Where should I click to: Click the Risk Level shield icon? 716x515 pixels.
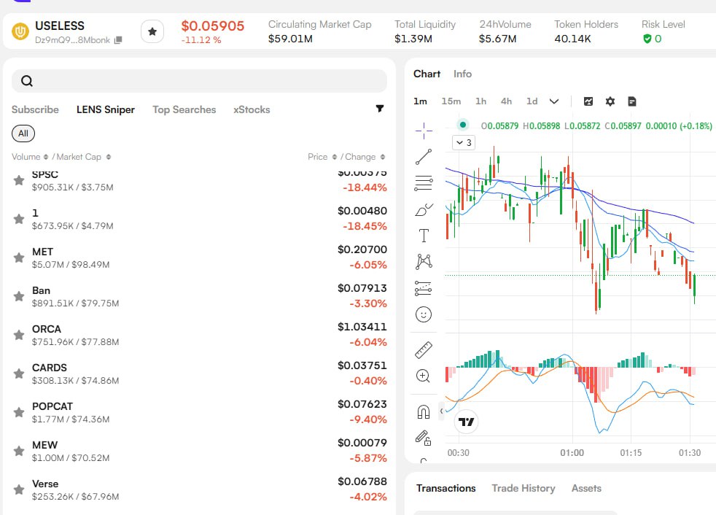point(647,39)
